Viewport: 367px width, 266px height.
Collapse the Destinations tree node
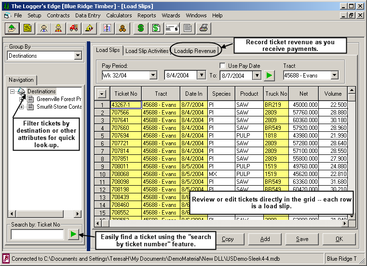[12, 91]
